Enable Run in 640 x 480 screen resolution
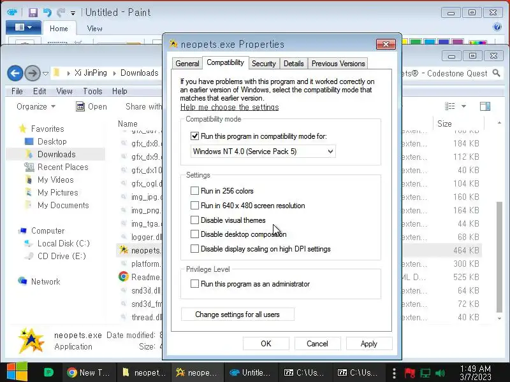This screenshot has width=510, height=382. tap(194, 205)
